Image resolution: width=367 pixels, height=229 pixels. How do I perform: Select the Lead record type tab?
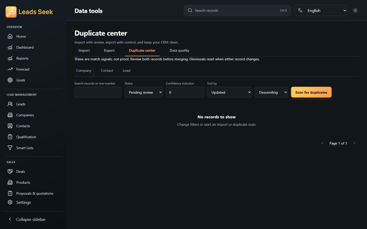tap(126, 70)
